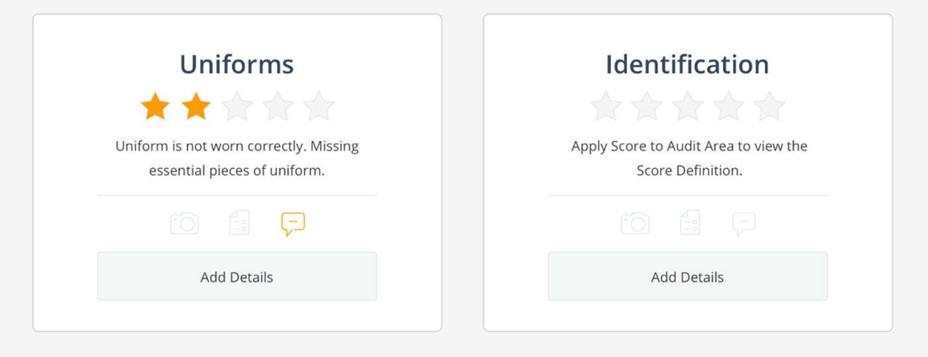Open the checklist document icon under Uniforms
This screenshot has width=928, height=357.
click(239, 223)
